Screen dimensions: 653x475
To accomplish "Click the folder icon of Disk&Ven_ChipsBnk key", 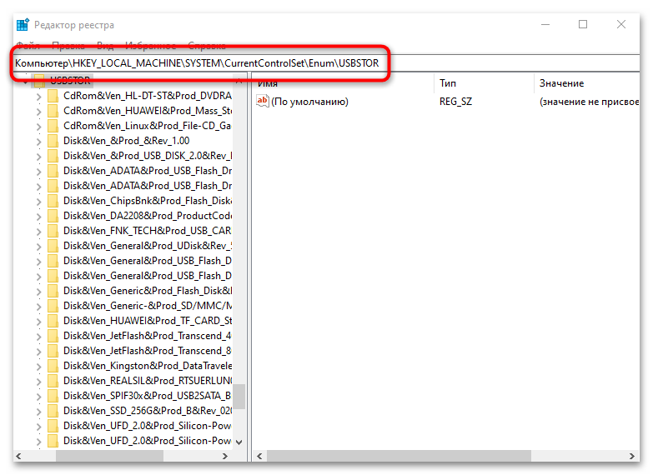I will 53,201.
